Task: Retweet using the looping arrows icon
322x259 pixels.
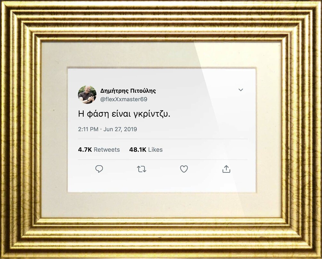Action: [x=142, y=169]
